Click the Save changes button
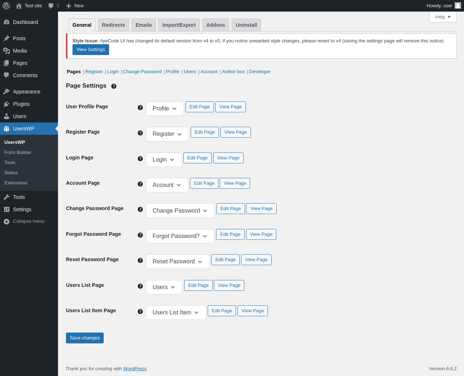Screen dimensions: 464x376 click(x=85, y=338)
